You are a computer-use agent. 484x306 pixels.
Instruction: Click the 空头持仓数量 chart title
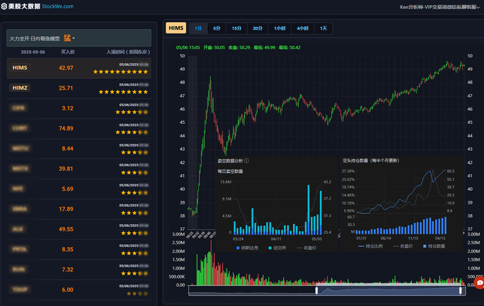point(371,160)
